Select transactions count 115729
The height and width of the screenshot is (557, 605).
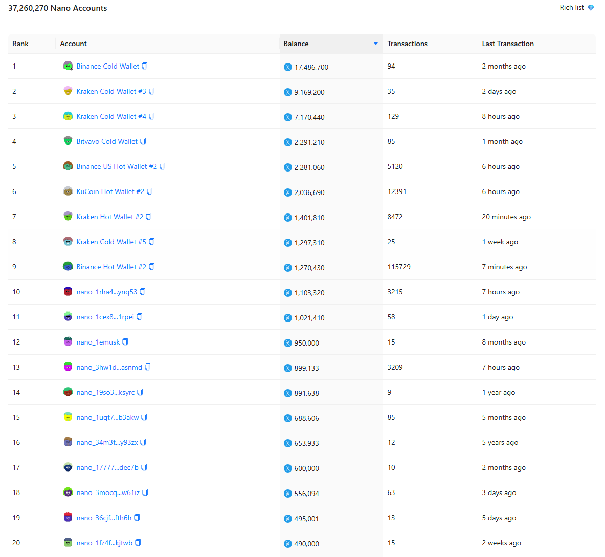pyautogui.click(x=399, y=267)
